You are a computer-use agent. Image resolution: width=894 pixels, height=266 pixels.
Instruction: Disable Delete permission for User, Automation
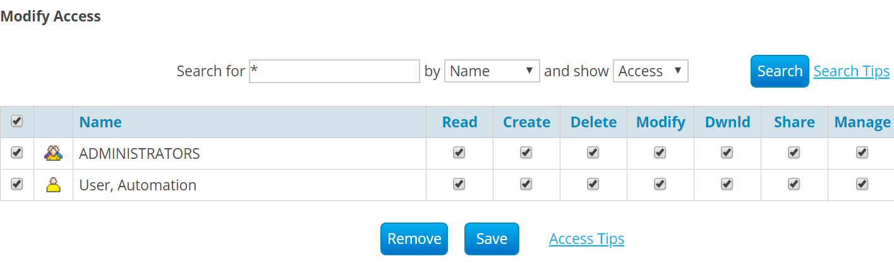tap(593, 184)
